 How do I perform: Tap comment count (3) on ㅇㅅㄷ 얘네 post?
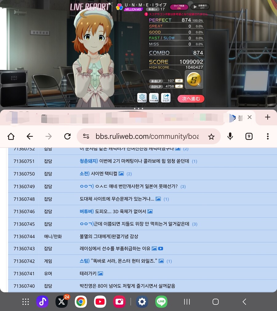click(183, 186)
